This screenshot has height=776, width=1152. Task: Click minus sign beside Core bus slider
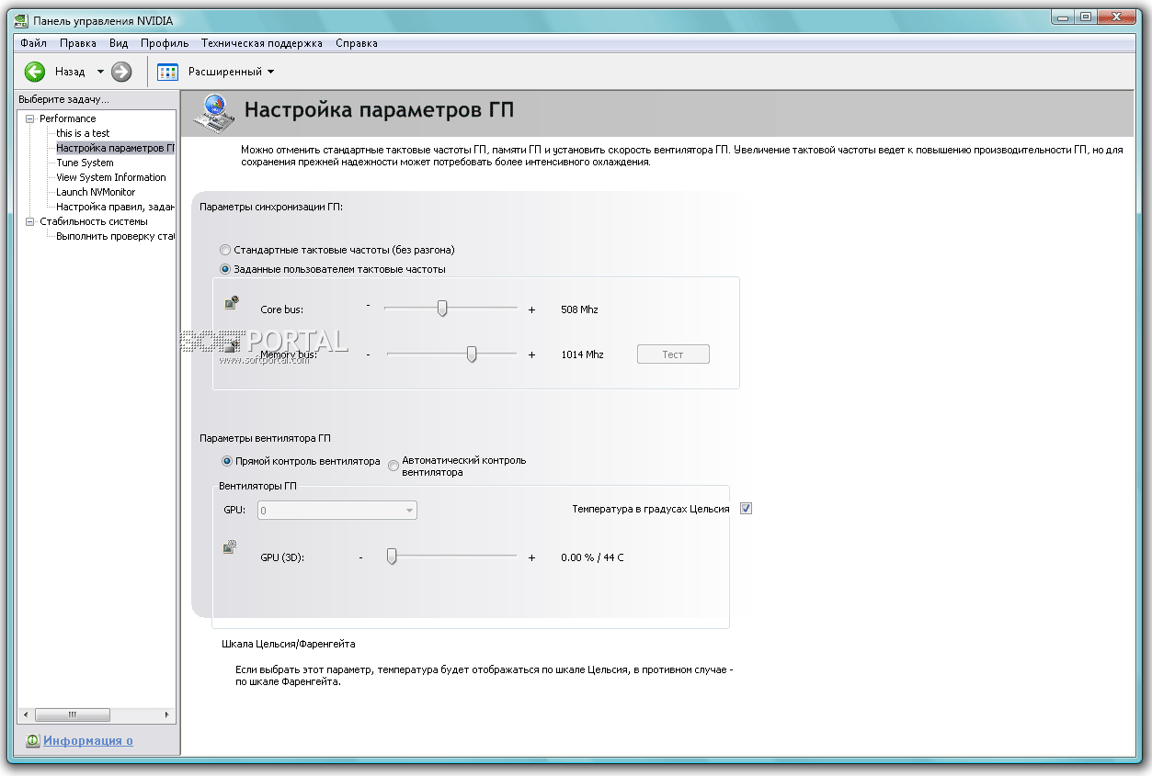coord(368,305)
